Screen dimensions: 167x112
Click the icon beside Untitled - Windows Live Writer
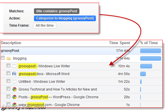tap(14, 82)
